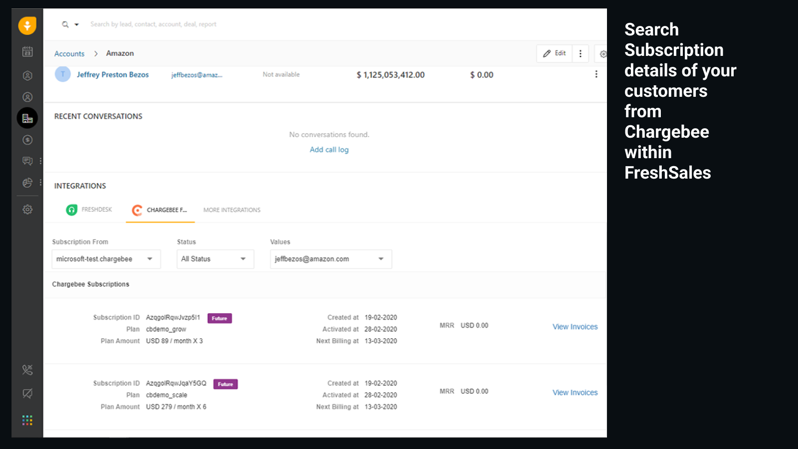Open Deals via dollar-sign sidebar icon
Image resolution: width=798 pixels, height=449 pixels.
click(x=27, y=140)
